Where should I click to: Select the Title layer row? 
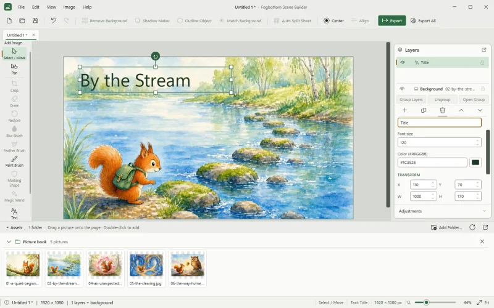[442, 63]
